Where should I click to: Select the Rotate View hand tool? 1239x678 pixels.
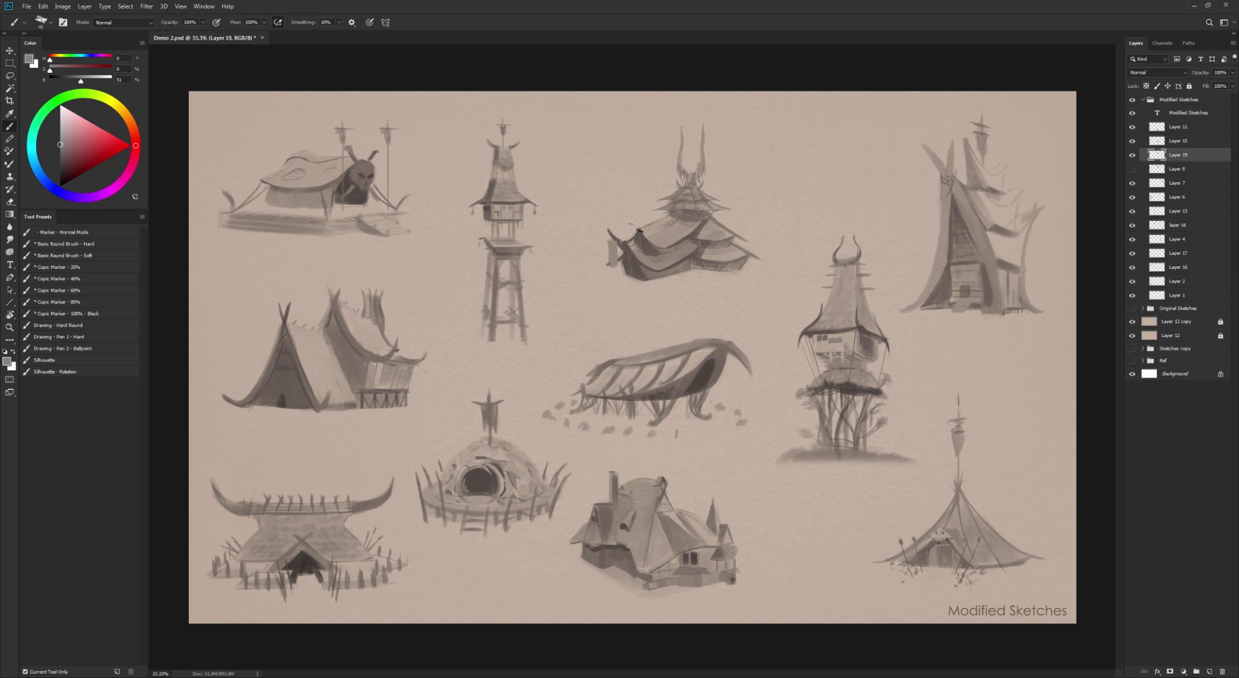coord(9,315)
